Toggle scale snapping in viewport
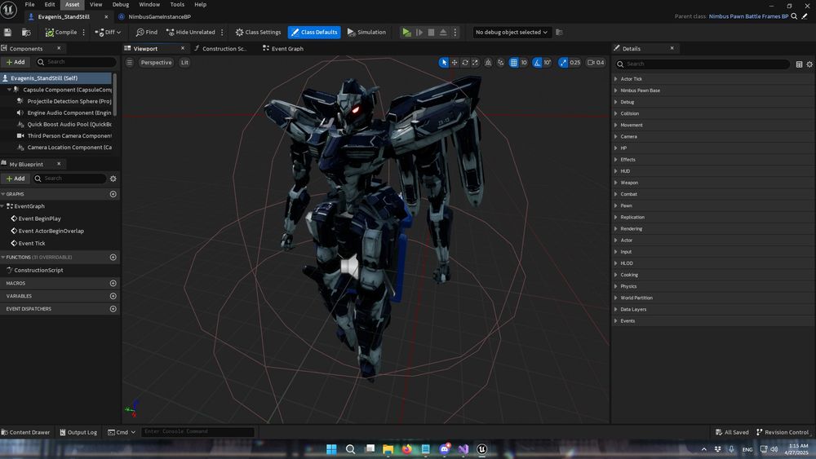 [x=563, y=63]
